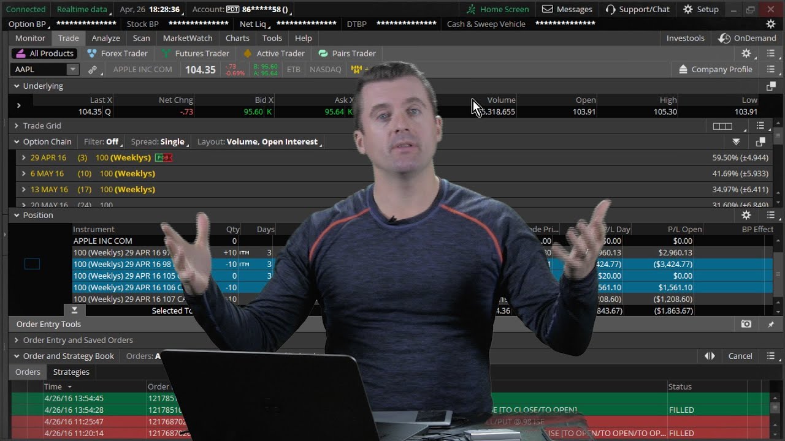Click Option Chain double-chevron icon

point(736,141)
